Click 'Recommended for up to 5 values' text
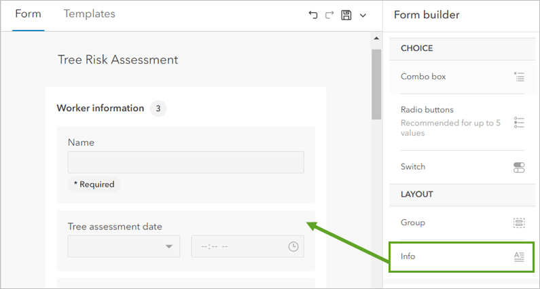This screenshot has height=289, width=540. 450,128
